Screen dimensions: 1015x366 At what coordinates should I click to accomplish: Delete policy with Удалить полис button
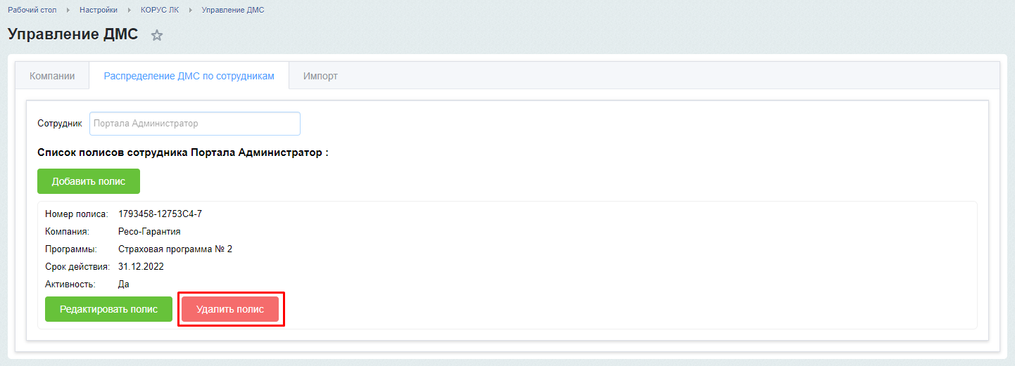coord(230,309)
